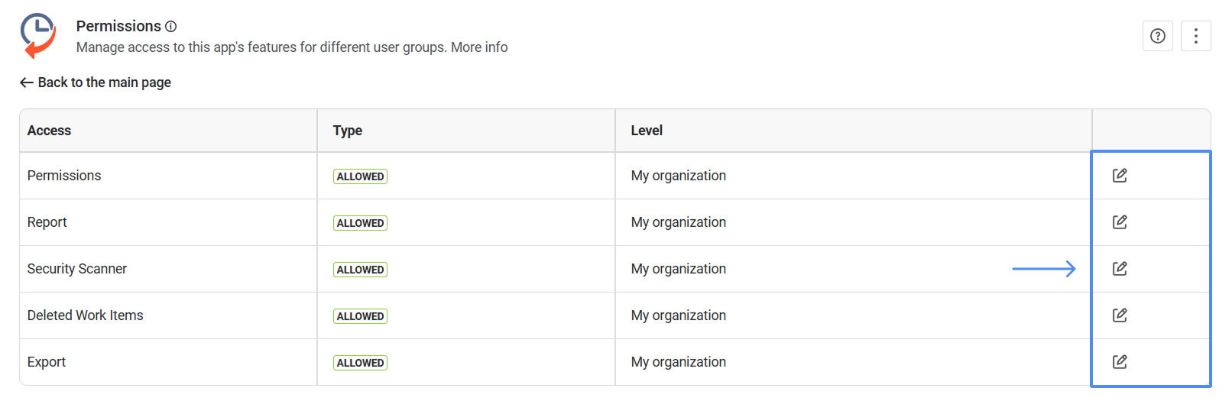Select the Export access name
Screen dimensions: 1232x401
[47, 362]
